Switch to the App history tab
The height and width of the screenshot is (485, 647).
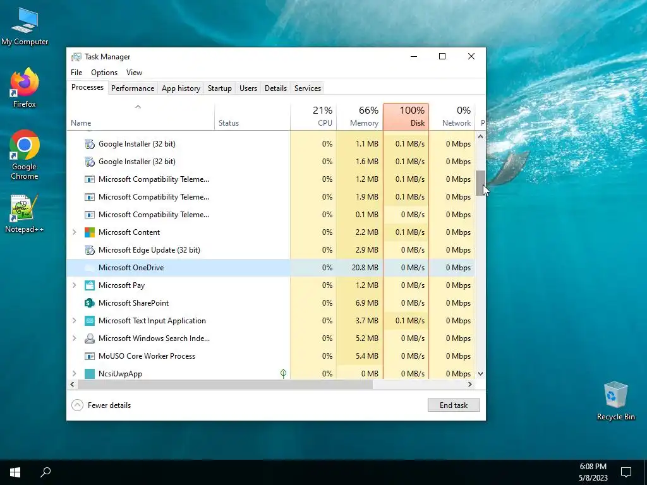coord(181,88)
